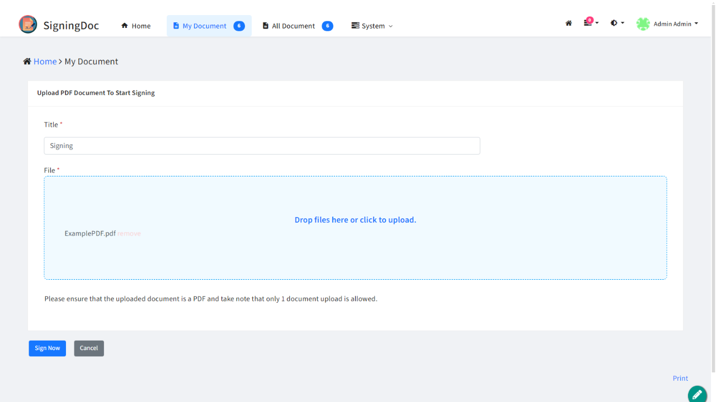The image size is (716, 402).
Task: Click the All Document file icon
Action: [266, 26]
